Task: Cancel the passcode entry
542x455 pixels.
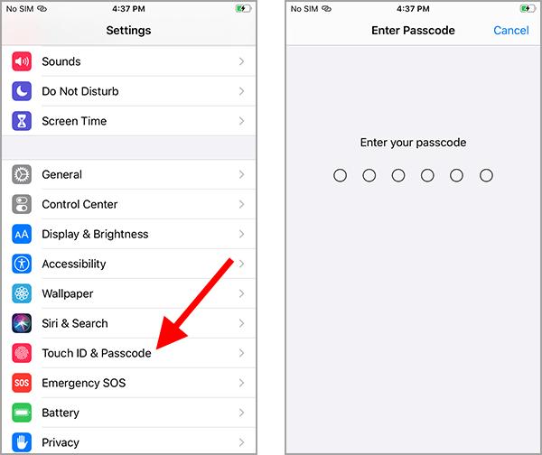Action: 511,31
